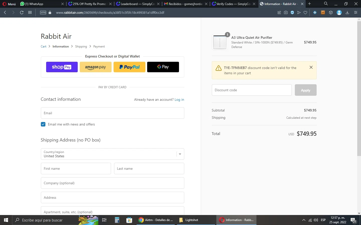Click the Apply discount button
The image size is (361, 225).
pos(306,90)
